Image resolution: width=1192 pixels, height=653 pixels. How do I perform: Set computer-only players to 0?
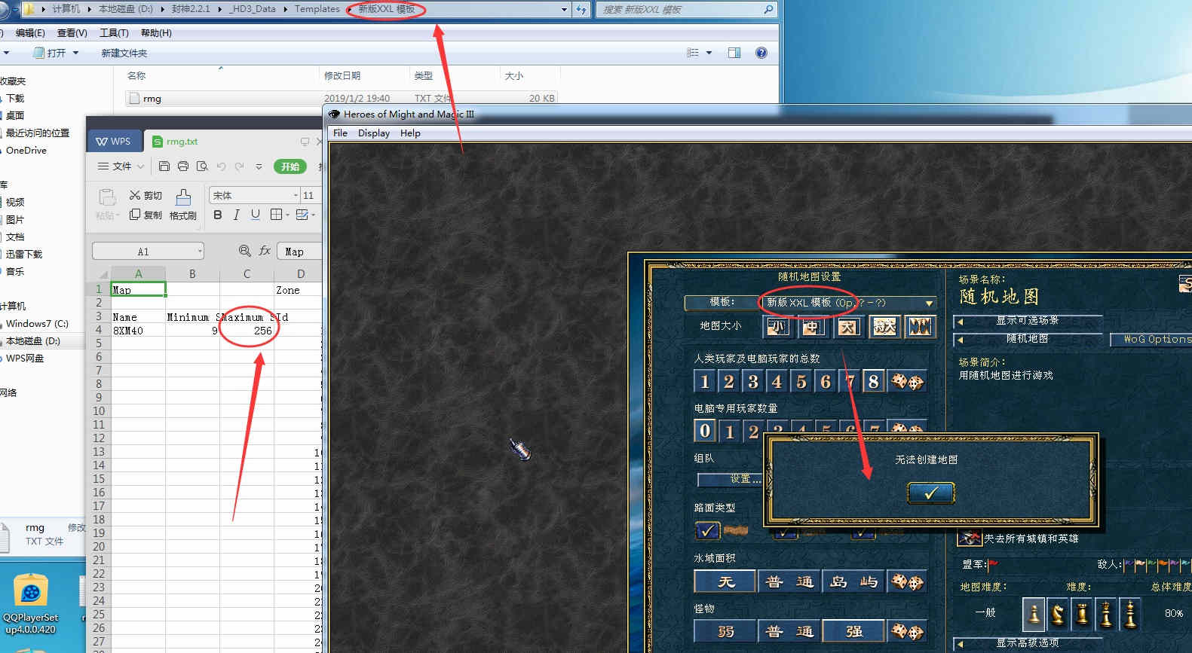pos(705,431)
